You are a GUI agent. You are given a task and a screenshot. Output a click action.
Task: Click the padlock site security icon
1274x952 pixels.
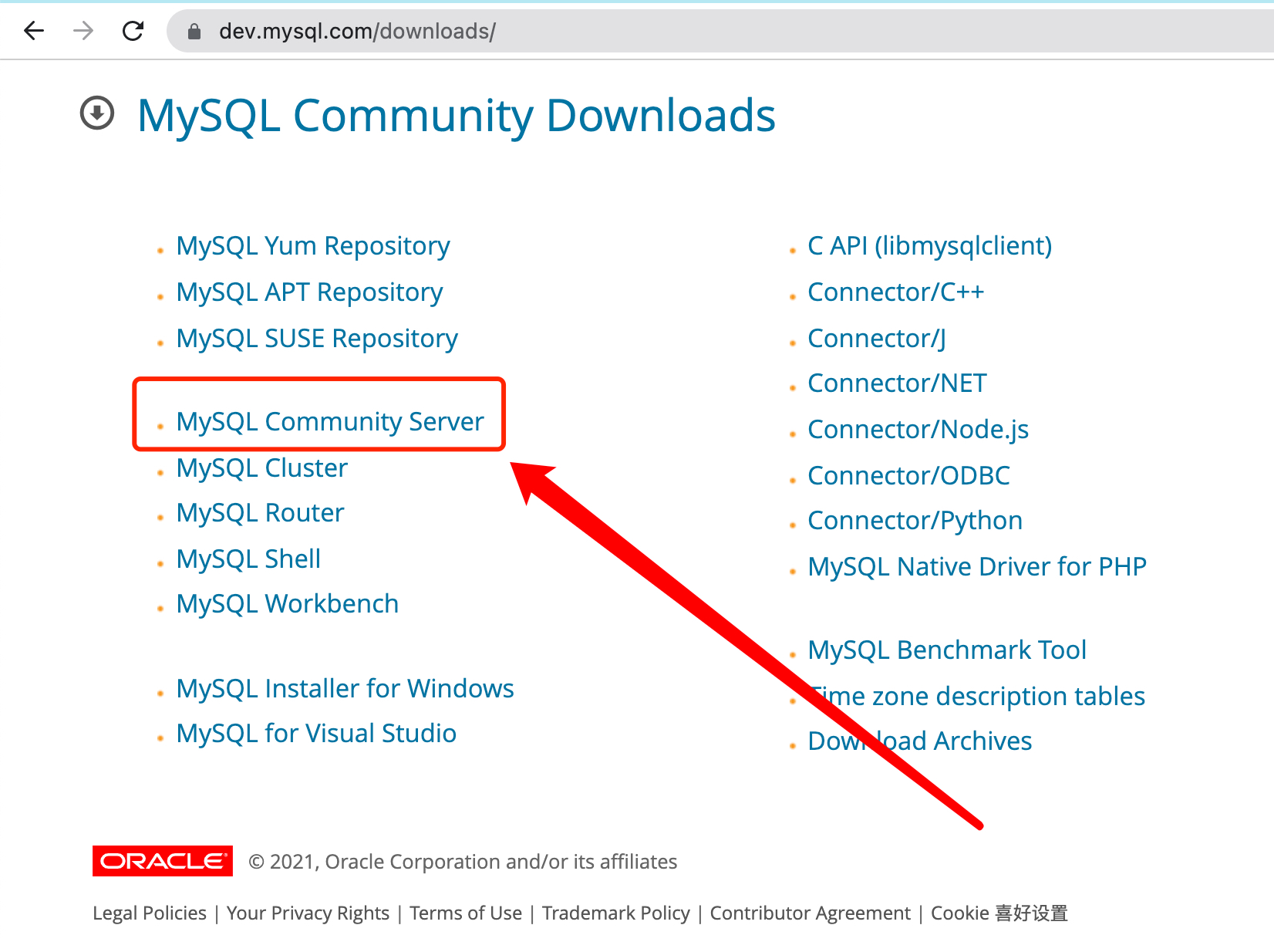[194, 31]
